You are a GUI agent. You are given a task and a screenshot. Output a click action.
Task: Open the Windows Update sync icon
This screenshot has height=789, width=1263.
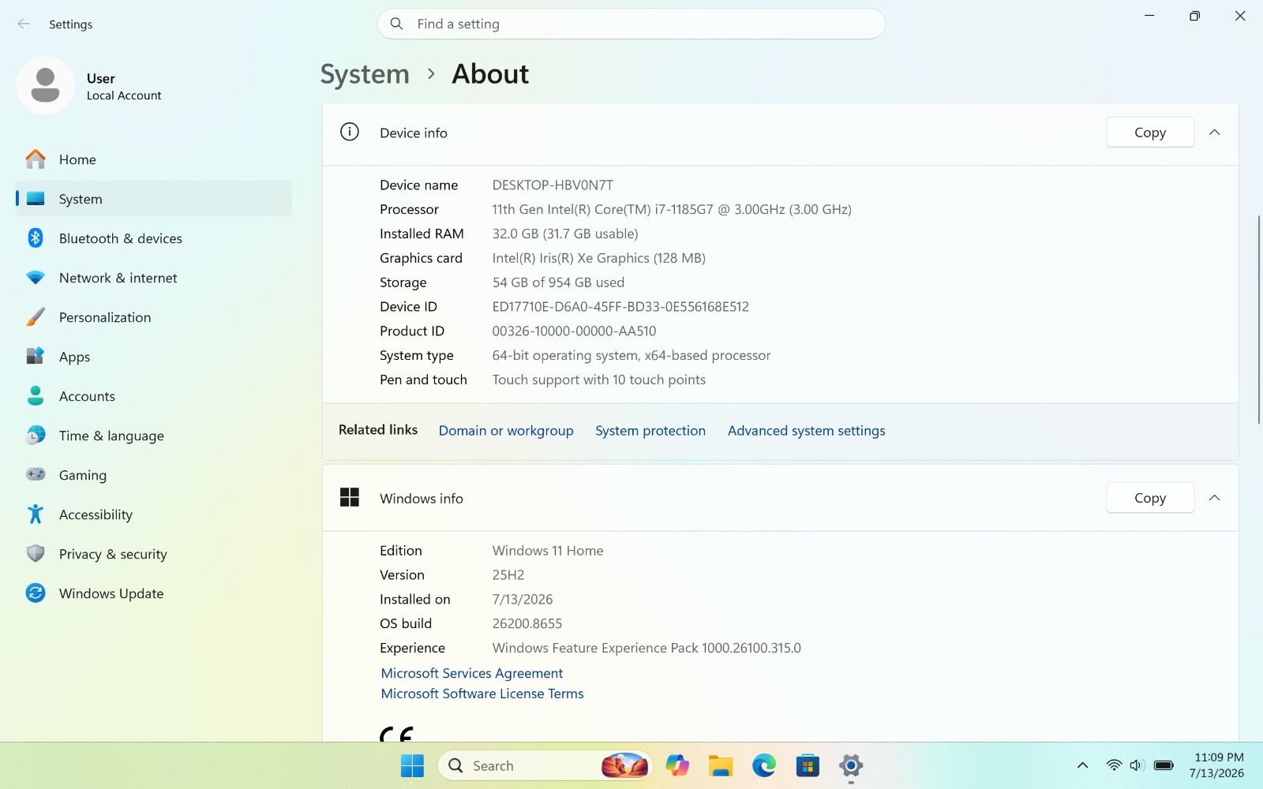pyautogui.click(x=36, y=593)
